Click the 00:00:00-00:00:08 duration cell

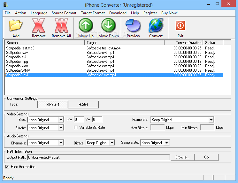tap(188, 70)
